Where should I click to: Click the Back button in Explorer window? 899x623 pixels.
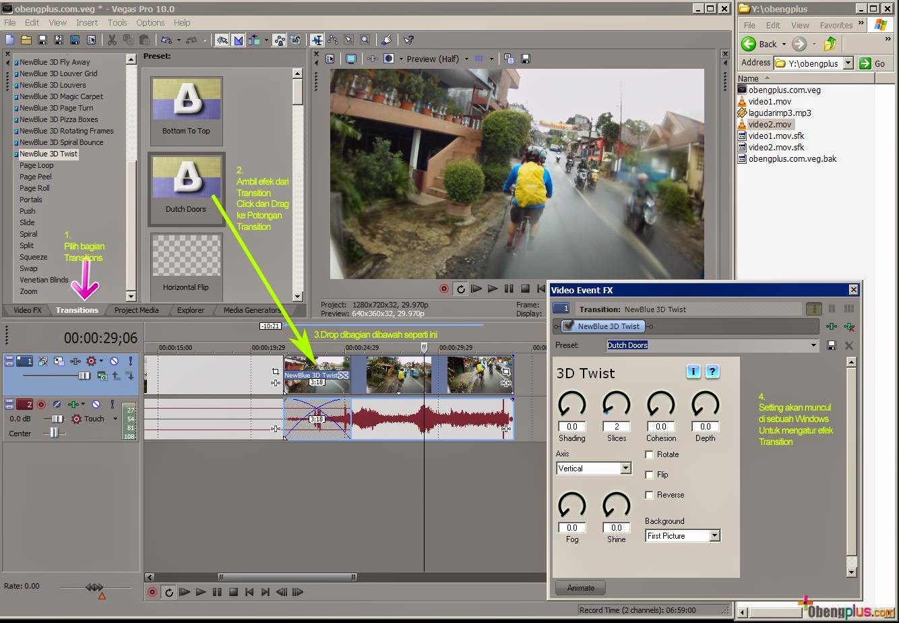759,44
